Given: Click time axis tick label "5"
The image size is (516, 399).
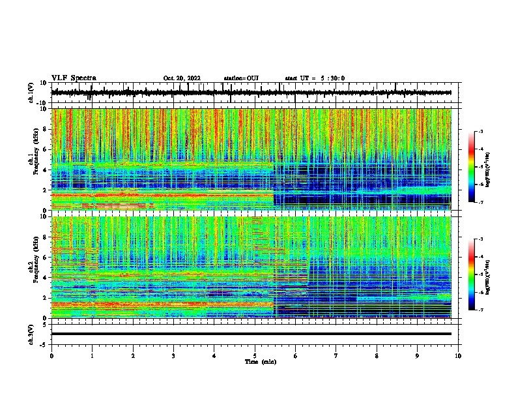Looking at the screenshot, I should click(255, 356).
